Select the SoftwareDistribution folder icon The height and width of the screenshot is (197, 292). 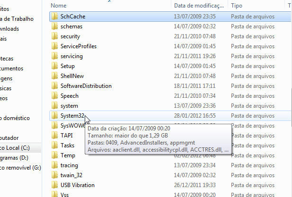pyautogui.click(x=55, y=86)
